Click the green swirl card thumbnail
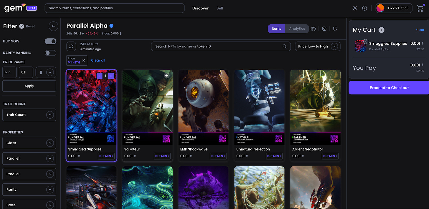The height and width of the screenshot is (209, 429). coord(147,188)
